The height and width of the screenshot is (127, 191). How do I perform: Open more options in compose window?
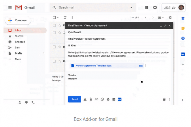[169, 99]
